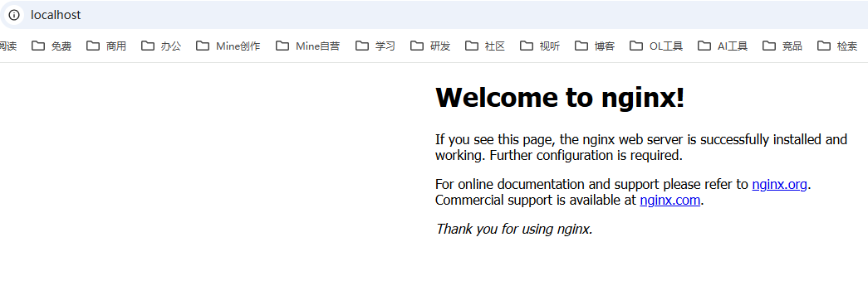Follow the nginx.org link

click(779, 185)
